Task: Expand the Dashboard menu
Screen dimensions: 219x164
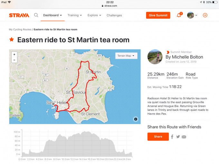Action: [52, 15]
